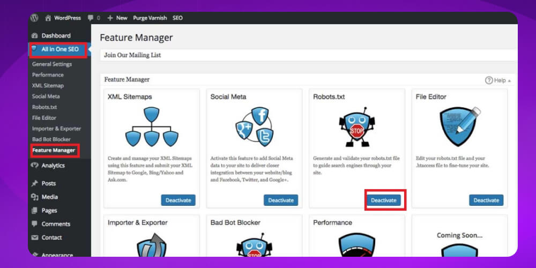The height and width of the screenshot is (268, 536).
Task: Open All in One SEO menu
Action: pos(60,49)
